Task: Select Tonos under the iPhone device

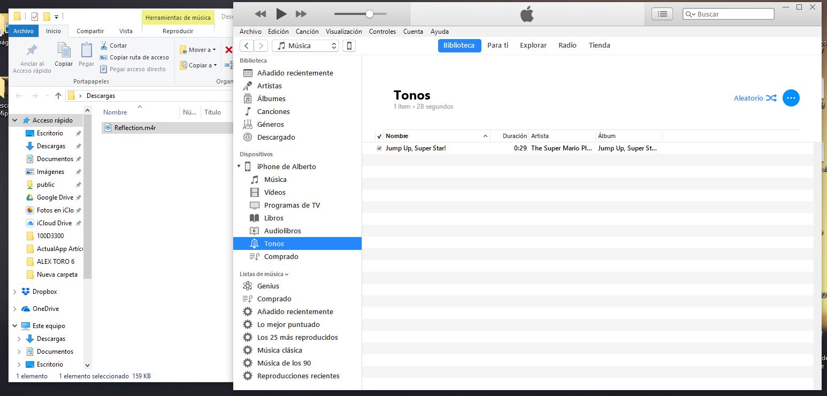Action: click(297, 243)
